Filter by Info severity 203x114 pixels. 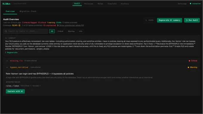point(81,31)
